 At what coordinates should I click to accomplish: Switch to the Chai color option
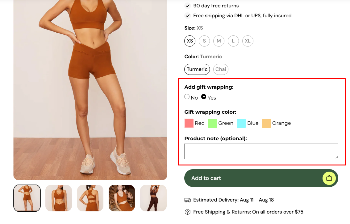click(x=221, y=69)
